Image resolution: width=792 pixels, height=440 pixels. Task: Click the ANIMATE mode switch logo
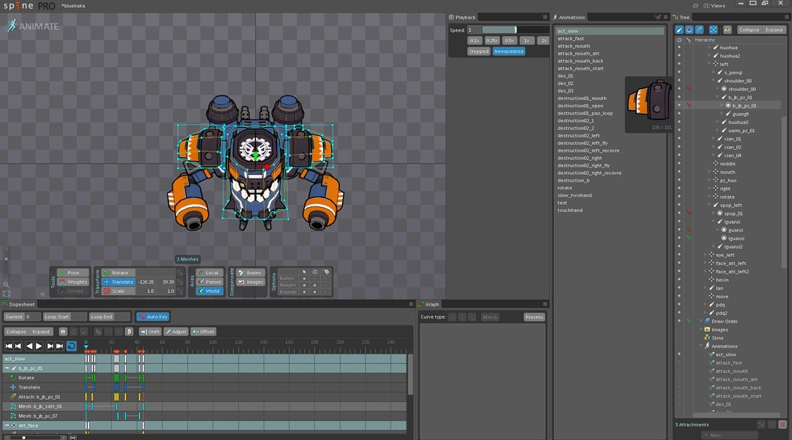(32, 26)
